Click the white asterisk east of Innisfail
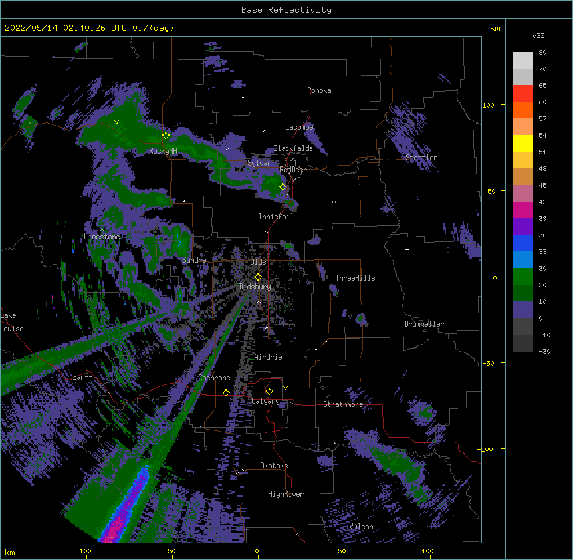The height and width of the screenshot is (560, 573). click(334, 202)
